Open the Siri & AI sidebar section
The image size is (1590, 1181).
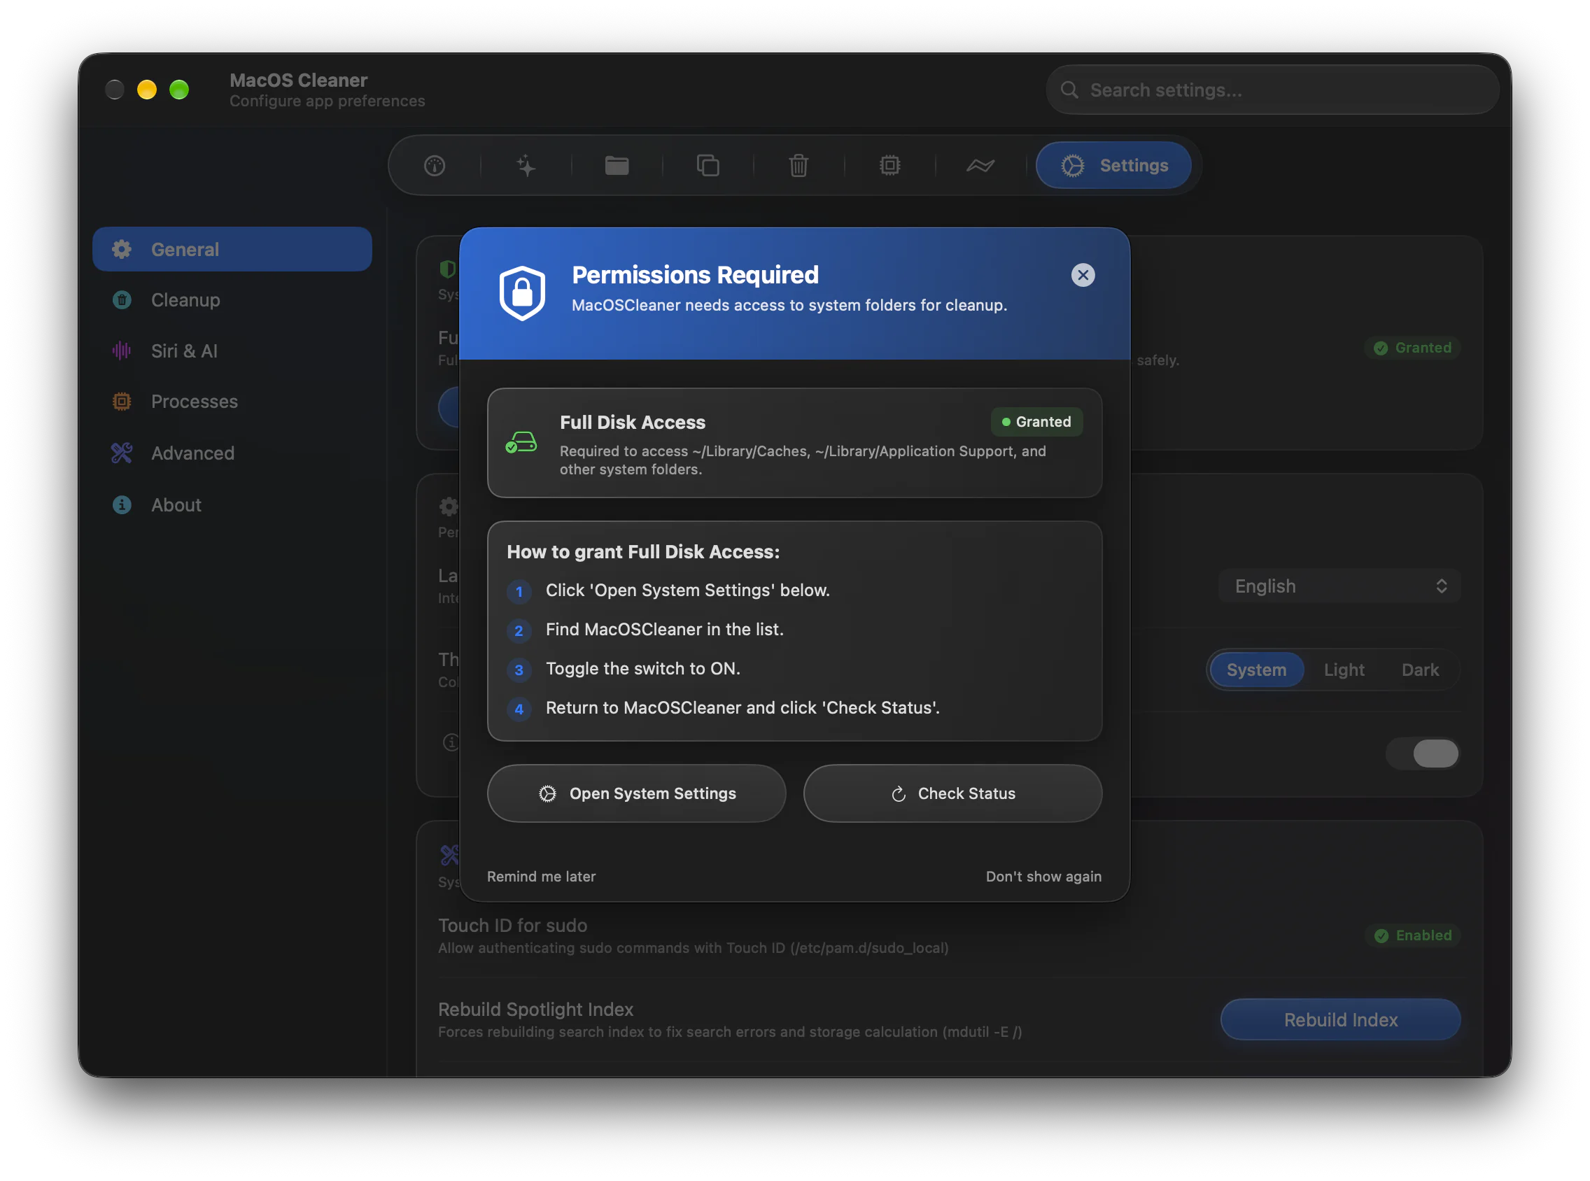coord(232,351)
